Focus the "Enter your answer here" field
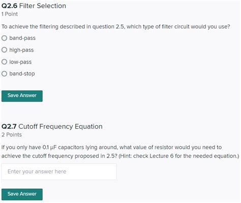 click(x=59, y=171)
